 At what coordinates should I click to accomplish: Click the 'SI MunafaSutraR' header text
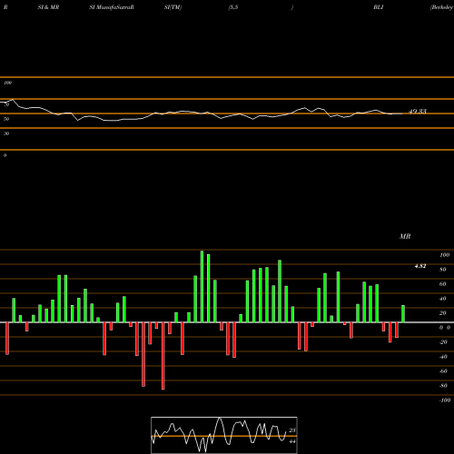(x=112, y=7)
